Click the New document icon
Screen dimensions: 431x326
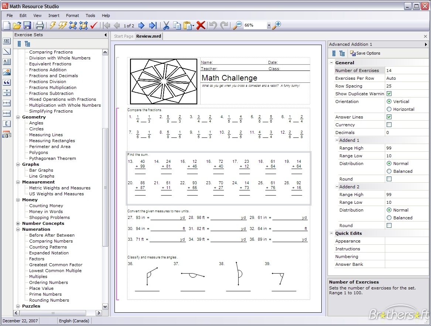pos(7,25)
